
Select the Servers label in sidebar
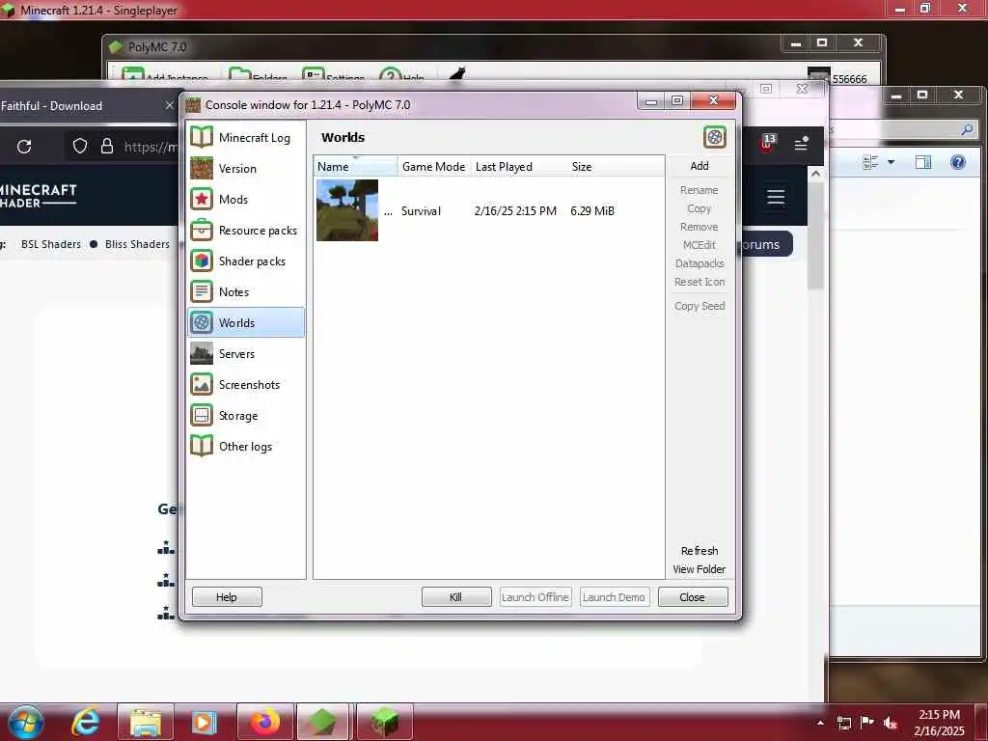(237, 354)
